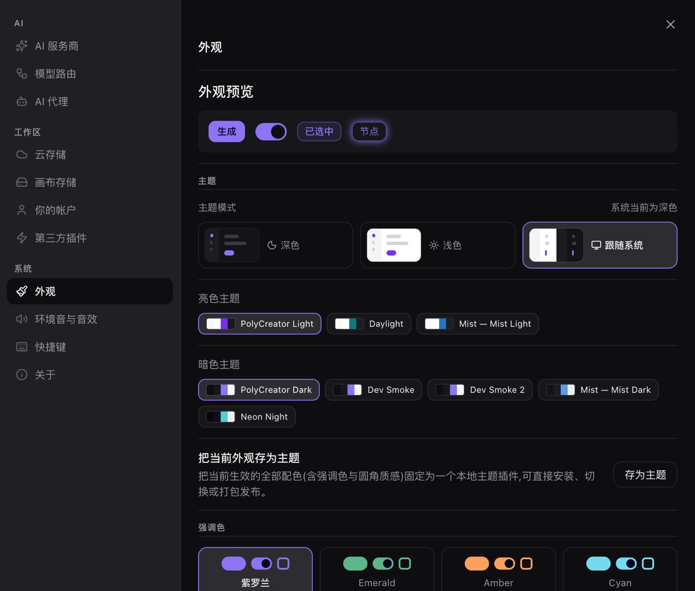Open 模型路由 settings page

[90, 74]
